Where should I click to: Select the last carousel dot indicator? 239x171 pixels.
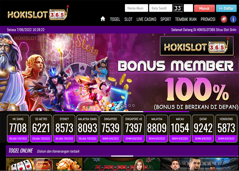tap(133, 105)
